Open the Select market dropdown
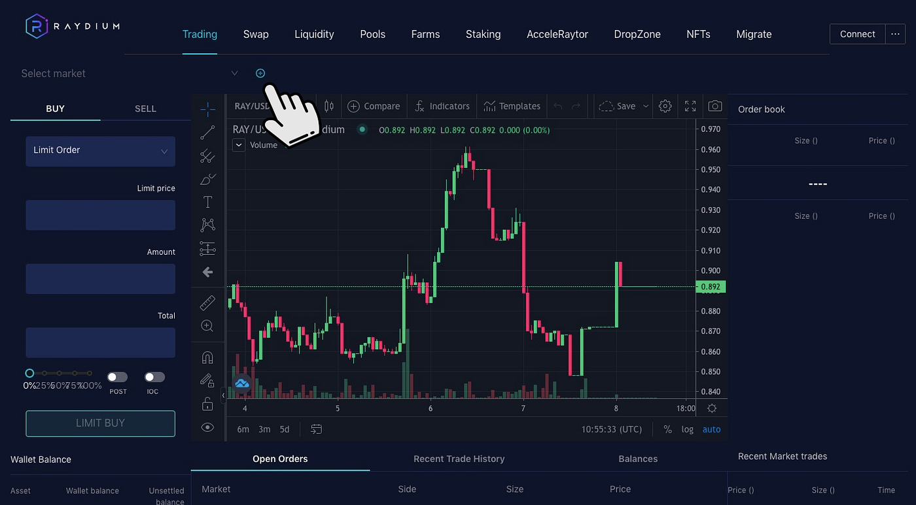This screenshot has height=505, width=916. tap(130, 73)
